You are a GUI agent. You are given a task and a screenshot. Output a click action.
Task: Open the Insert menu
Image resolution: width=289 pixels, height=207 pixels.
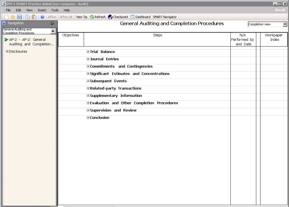[42, 10]
